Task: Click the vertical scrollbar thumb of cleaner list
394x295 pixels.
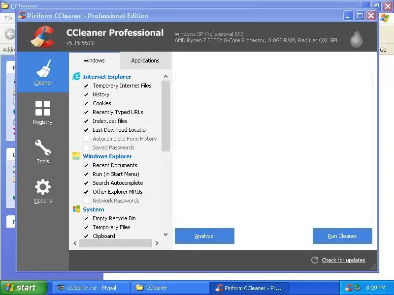Action: click(165, 116)
